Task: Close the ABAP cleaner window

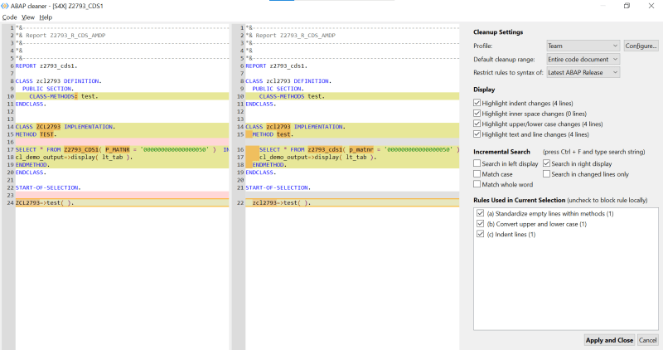Action: 651,6
